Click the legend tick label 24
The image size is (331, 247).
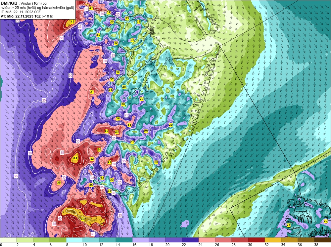[x=201, y=245]
